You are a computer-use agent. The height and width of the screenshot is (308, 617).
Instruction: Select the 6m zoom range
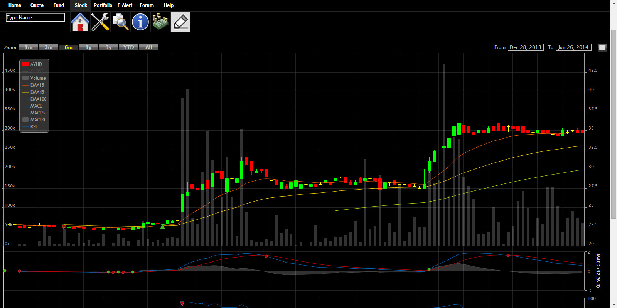click(69, 47)
